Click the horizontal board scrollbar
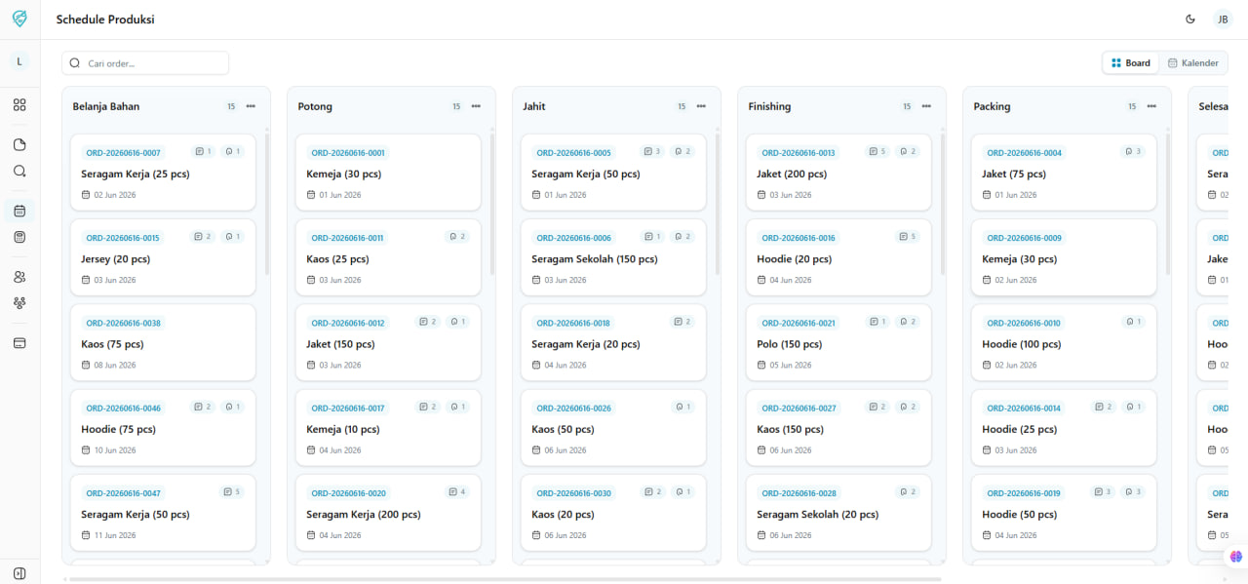1248x584 pixels. (x=503, y=579)
